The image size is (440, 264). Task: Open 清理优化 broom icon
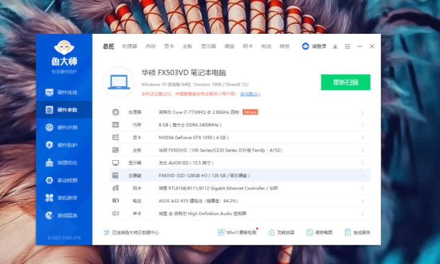pos(50,163)
